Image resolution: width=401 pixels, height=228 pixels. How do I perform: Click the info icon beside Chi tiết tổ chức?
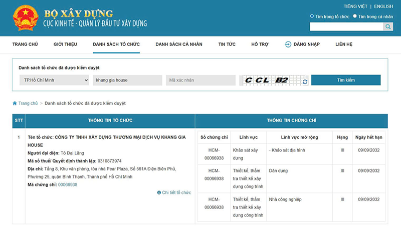[x=159, y=192]
